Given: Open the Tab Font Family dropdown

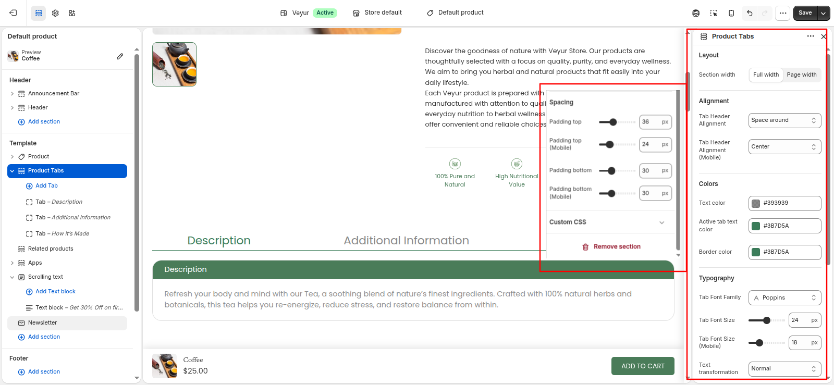Looking at the screenshot, I should [x=784, y=298].
